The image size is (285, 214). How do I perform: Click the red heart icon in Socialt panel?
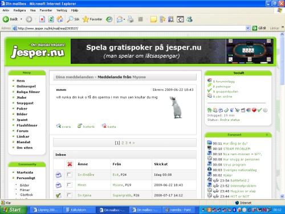(x=254, y=110)
